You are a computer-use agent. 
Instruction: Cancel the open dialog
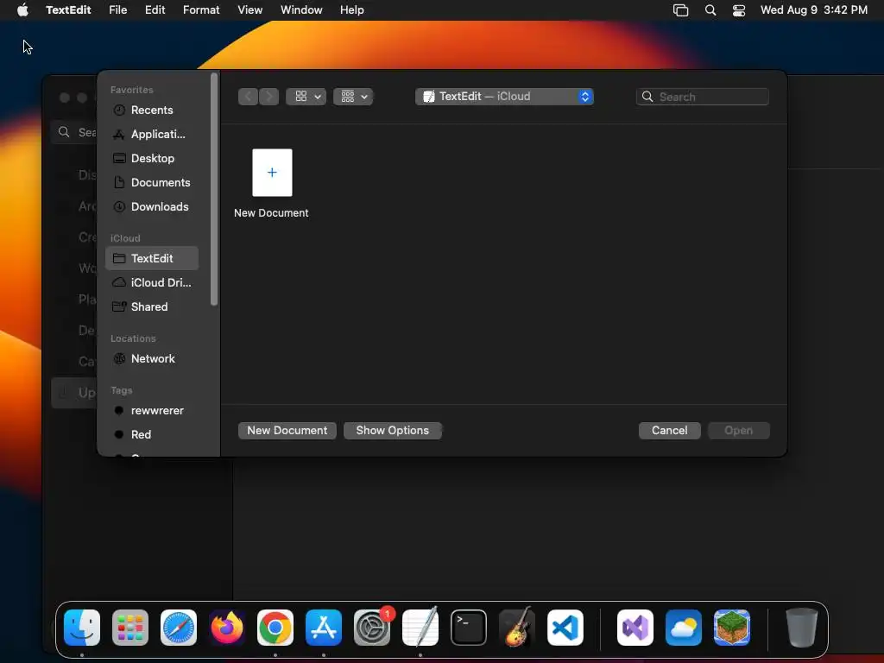669,430
